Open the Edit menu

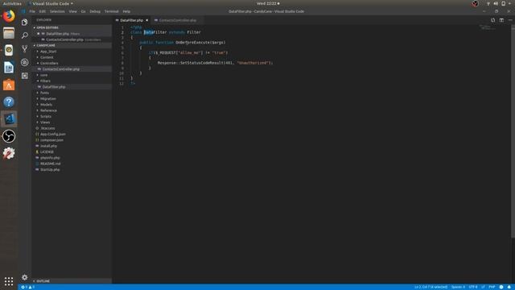[x=43, y=11]
